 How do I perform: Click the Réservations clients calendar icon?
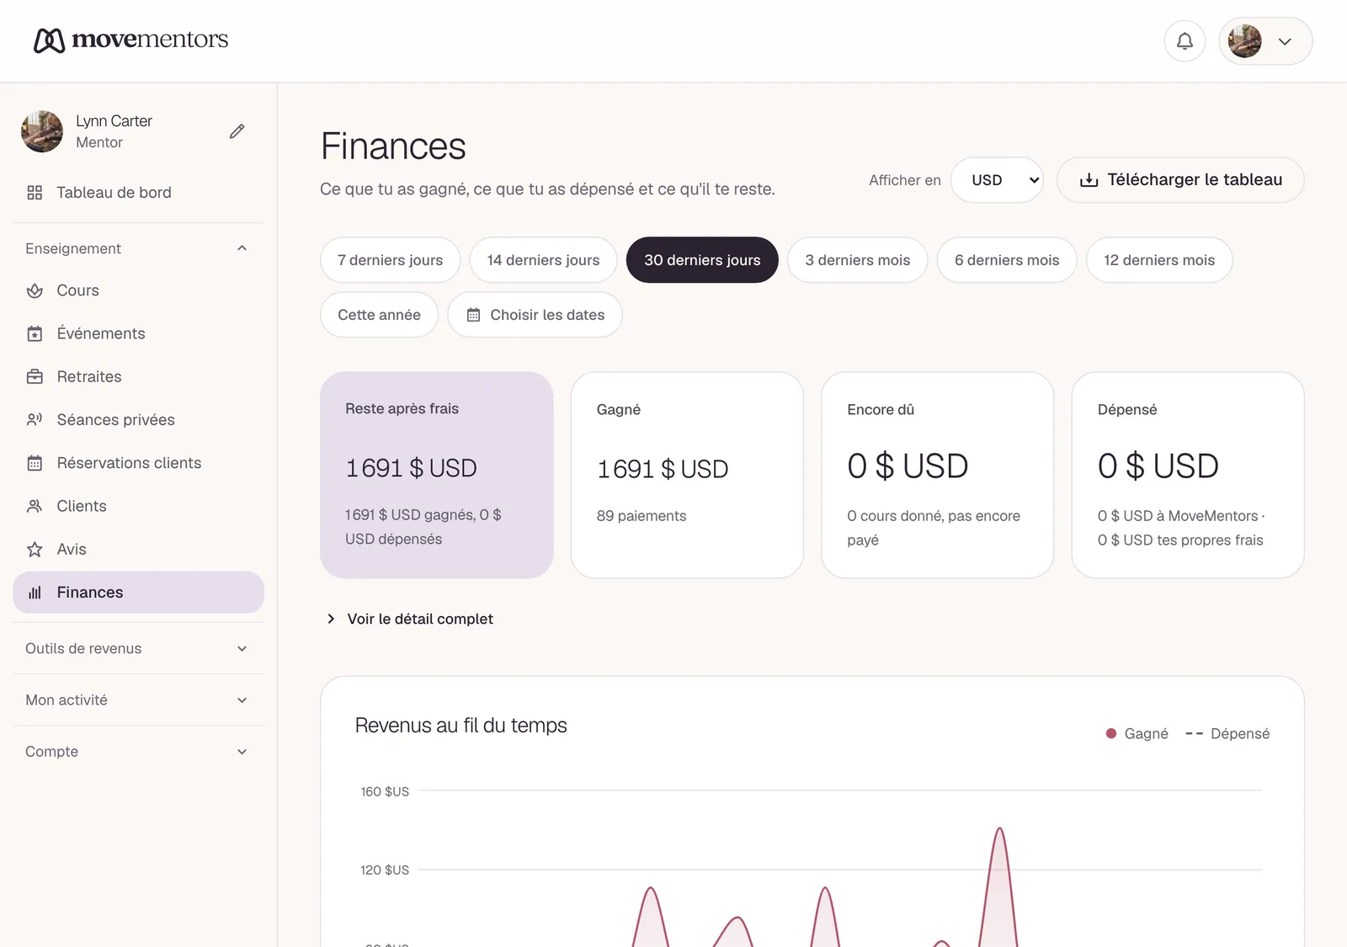coord(35,463)
